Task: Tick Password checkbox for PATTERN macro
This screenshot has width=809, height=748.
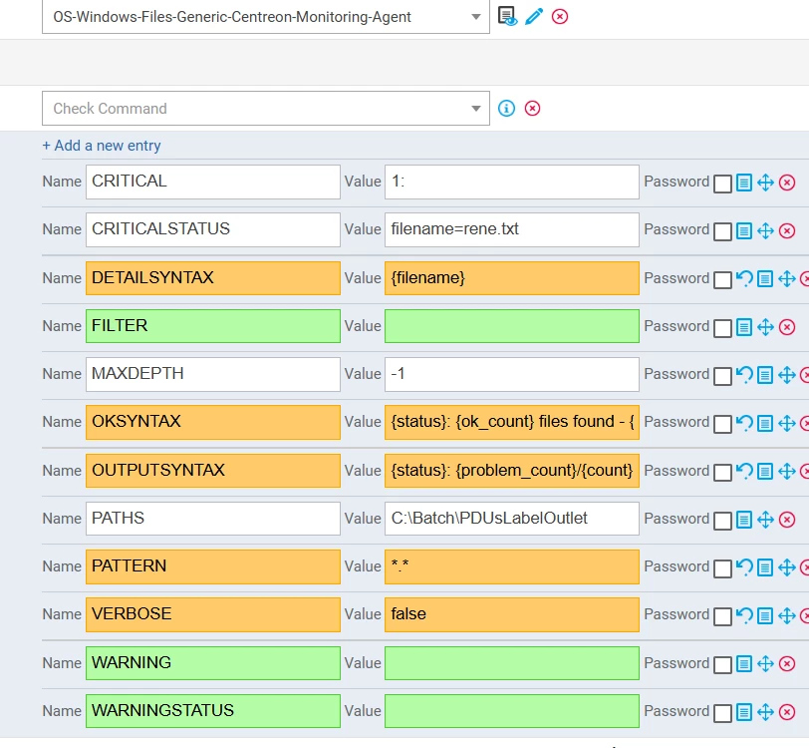Action: [722, 568]
